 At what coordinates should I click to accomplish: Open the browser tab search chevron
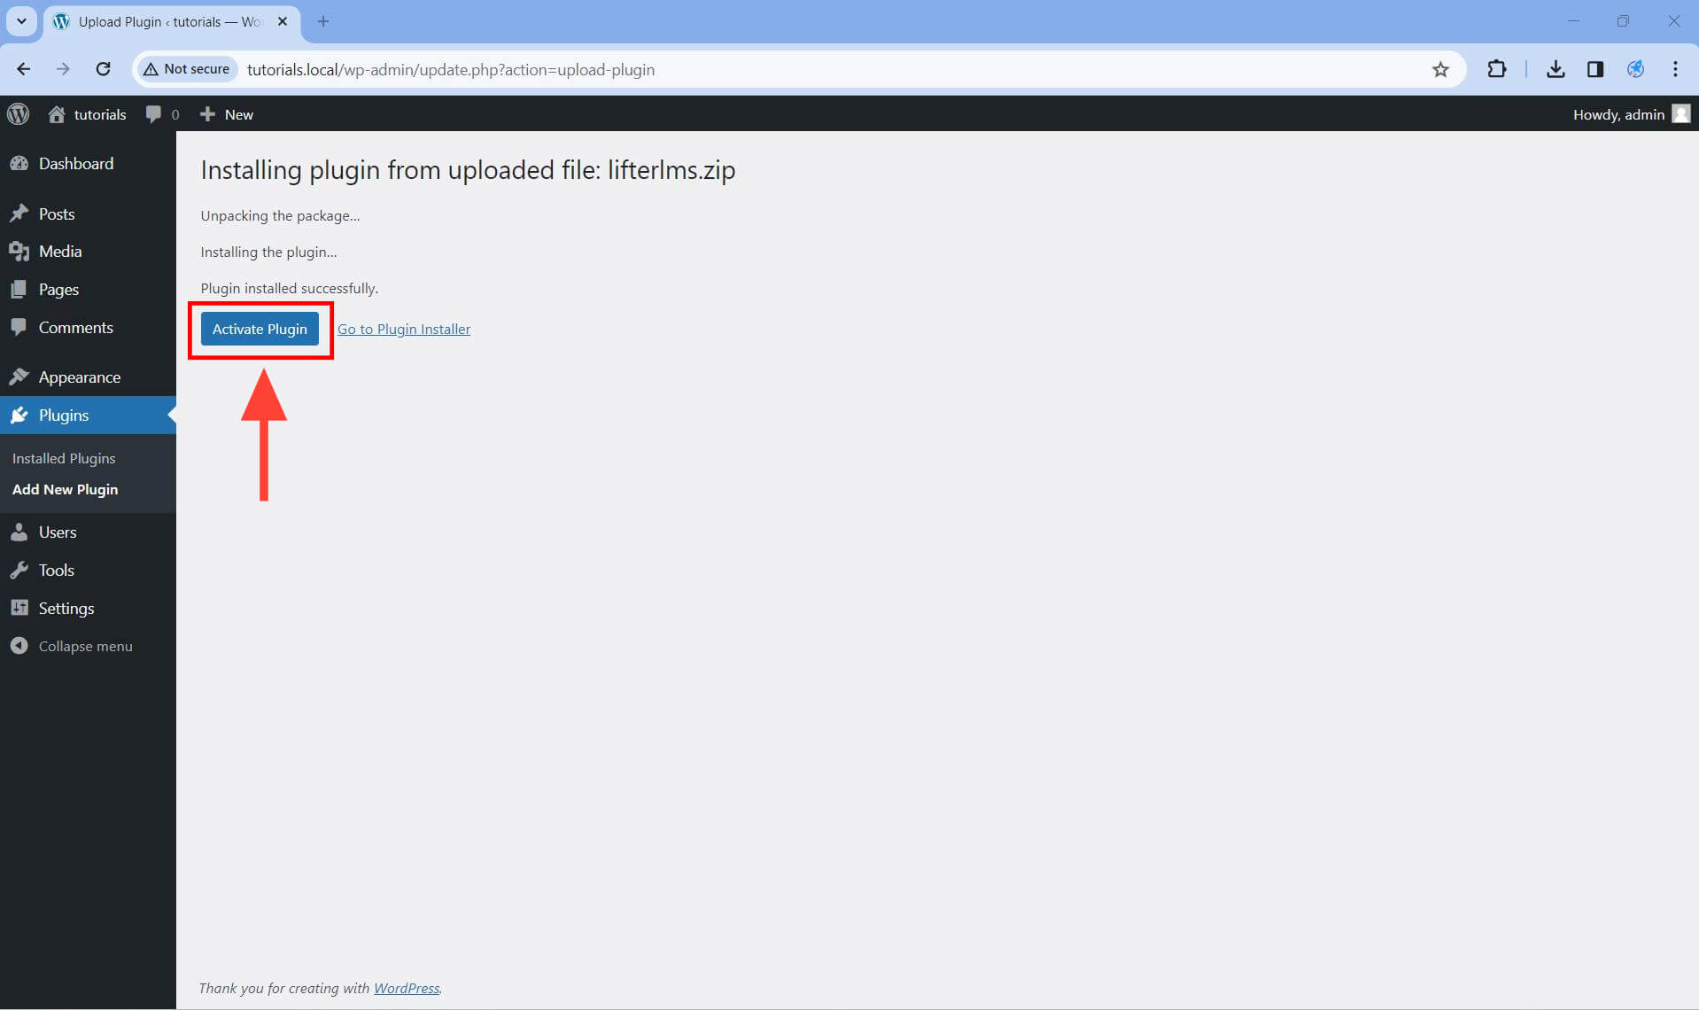[x=21, y=21]
